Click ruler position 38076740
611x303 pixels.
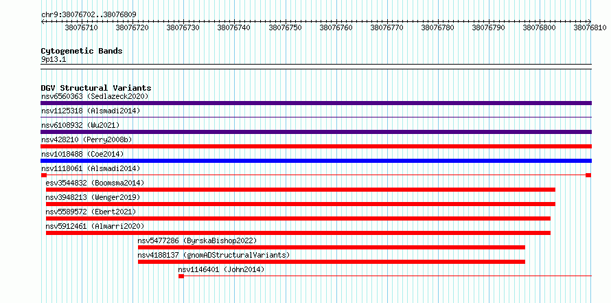pos(234,28)
